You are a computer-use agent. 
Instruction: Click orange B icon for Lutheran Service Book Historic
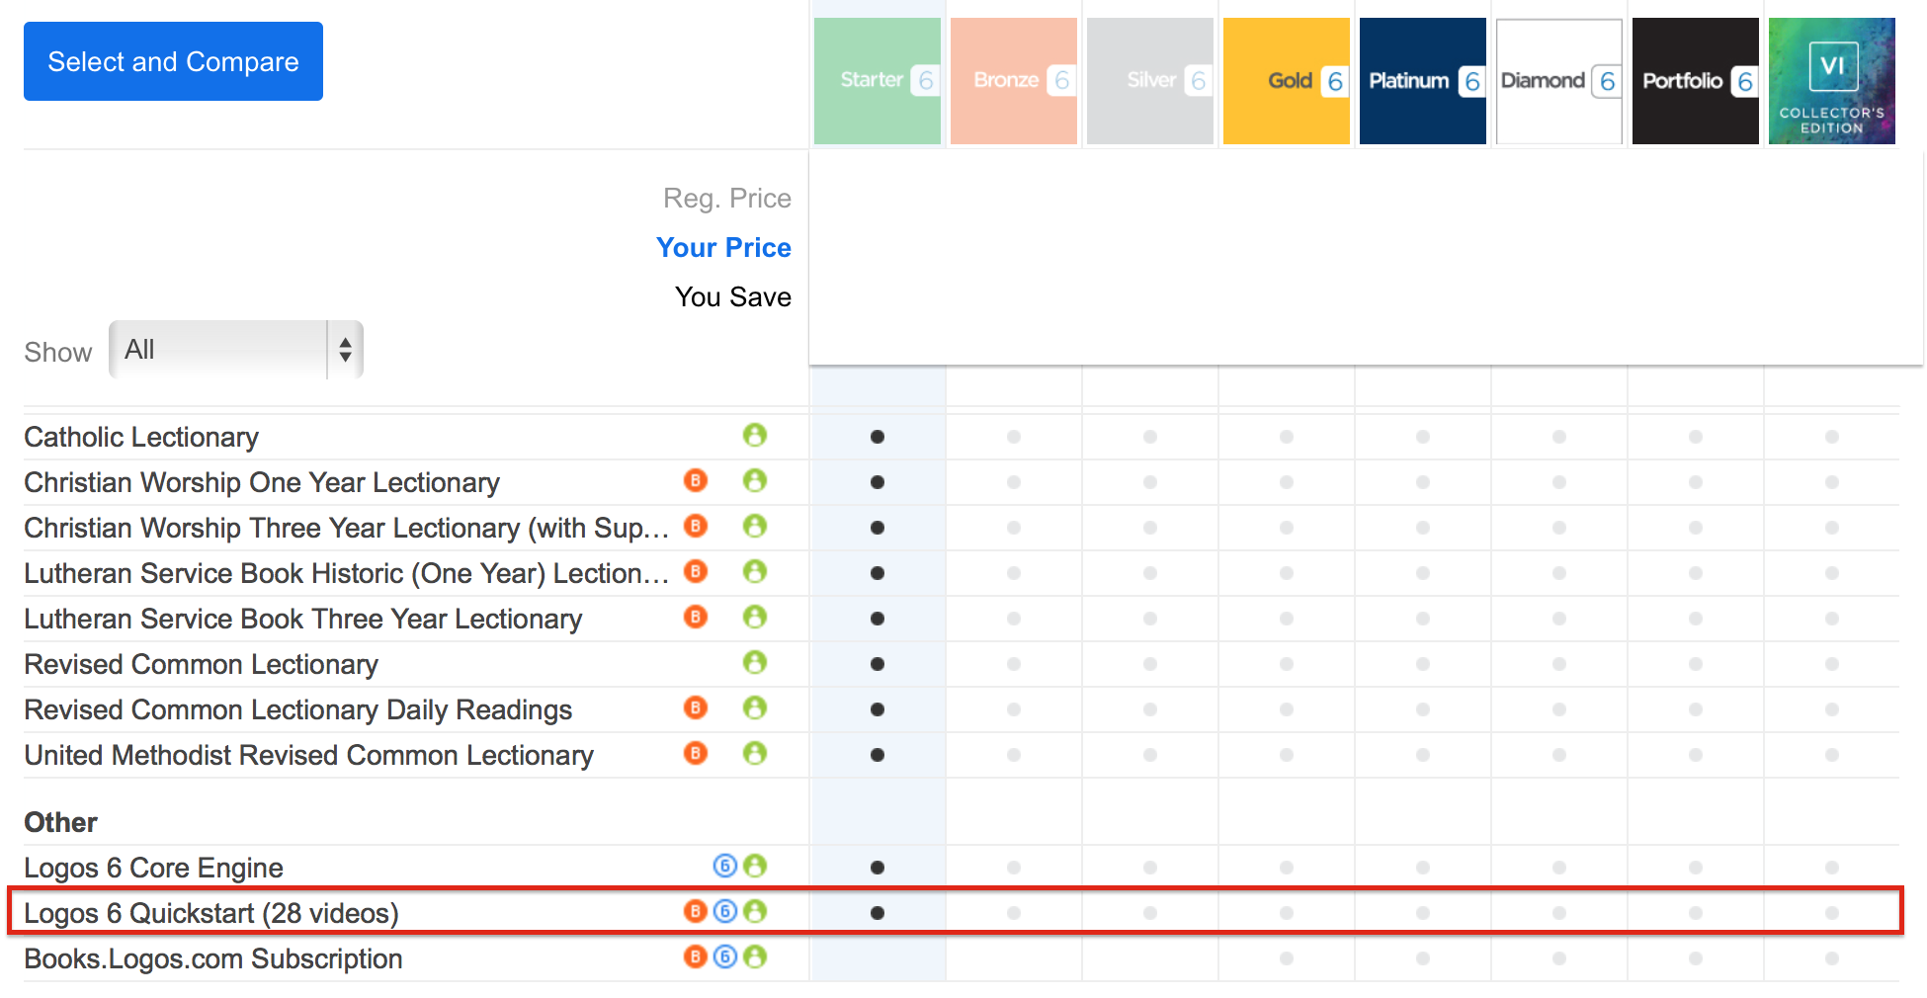pyautogui.click(x=696, y=571)
